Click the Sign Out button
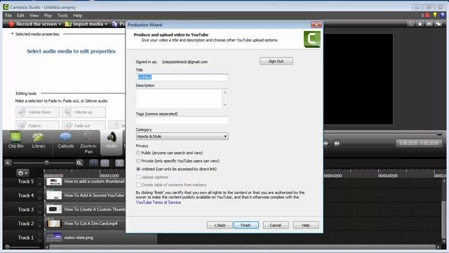Image resolution: width=449 pixels, height=253 pixels. [276, 61]
